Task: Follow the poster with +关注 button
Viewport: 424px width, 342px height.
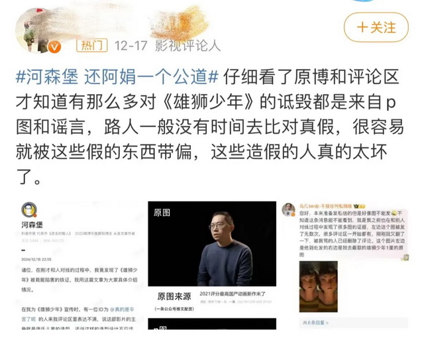Action: click(x=376, y=27)
